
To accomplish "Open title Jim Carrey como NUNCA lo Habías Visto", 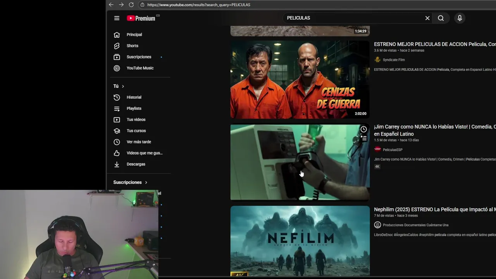I will [x=435, y=130].
